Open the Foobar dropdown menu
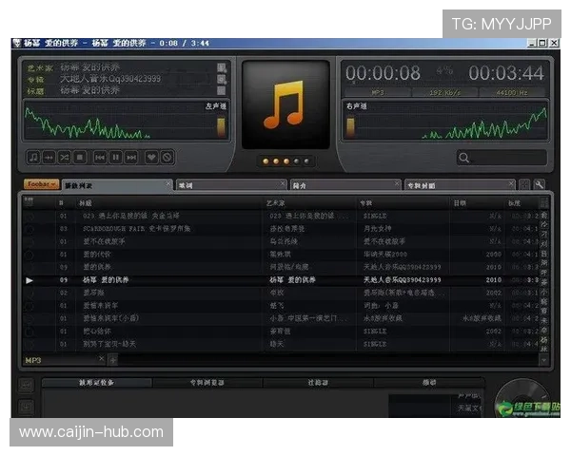This screenshot has width=571, height=456. 41,184
